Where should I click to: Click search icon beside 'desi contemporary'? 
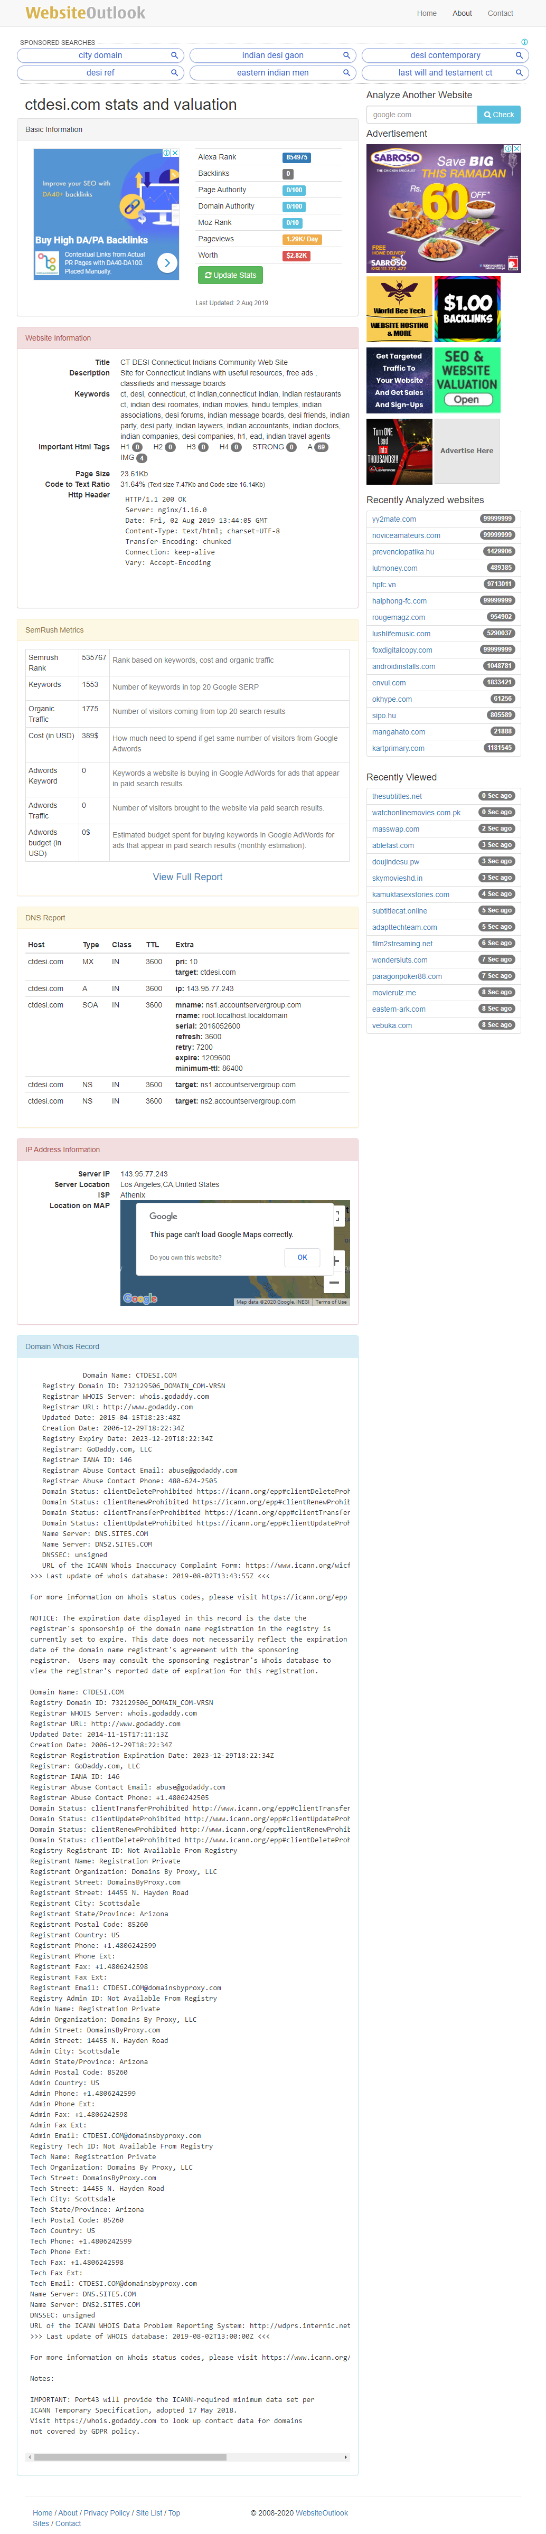(x=519, y=55)
